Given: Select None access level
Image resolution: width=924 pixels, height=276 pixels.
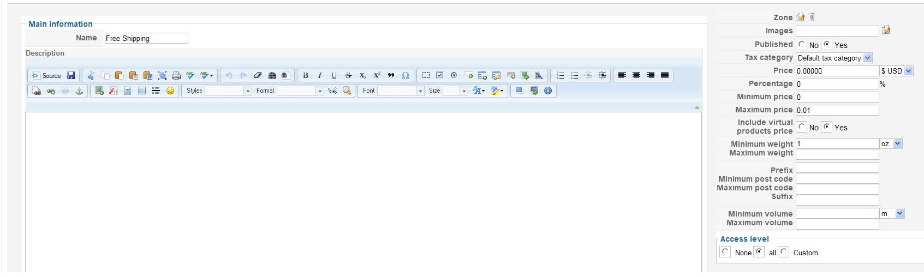Looking at the screenshot, I should pyautogui.click(x=725, y=252).
